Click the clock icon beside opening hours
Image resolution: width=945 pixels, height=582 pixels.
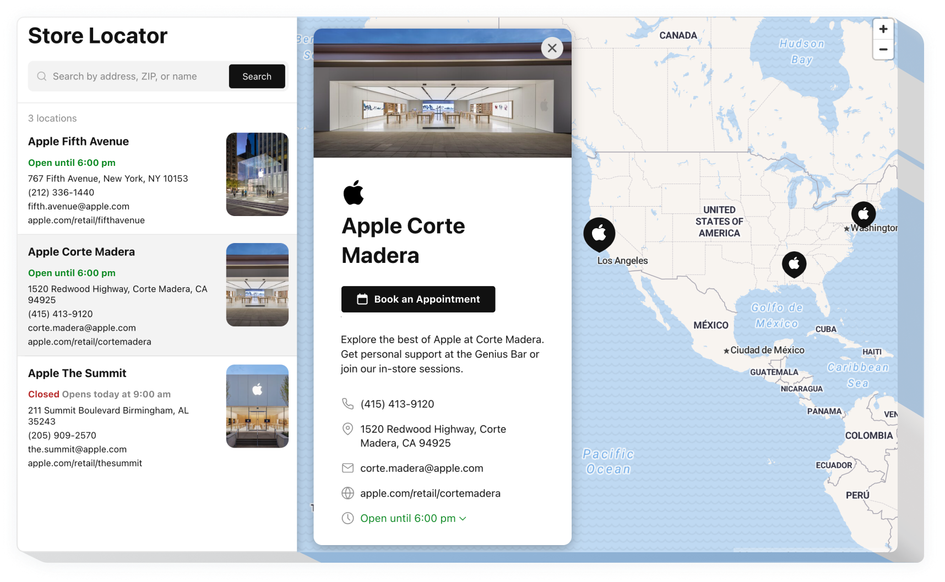coord(347,518)
